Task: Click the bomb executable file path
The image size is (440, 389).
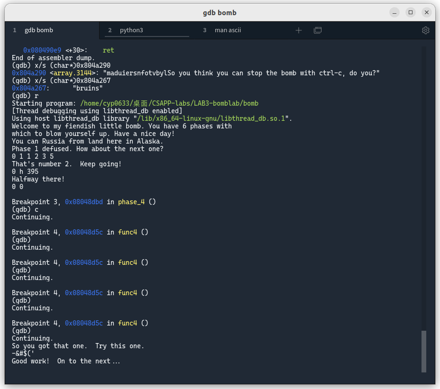Action: click(x=169, y=103)
